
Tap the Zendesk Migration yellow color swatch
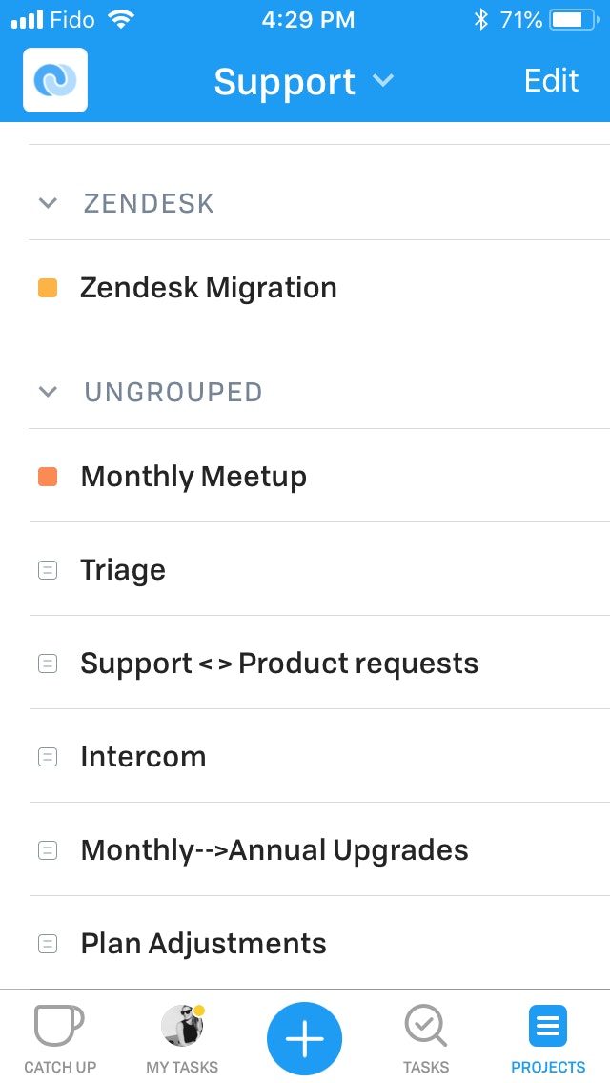click(48, 288)
